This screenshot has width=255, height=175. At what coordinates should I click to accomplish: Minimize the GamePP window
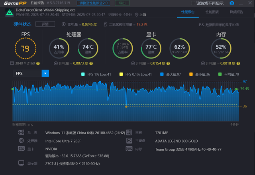tap(241, 3)
